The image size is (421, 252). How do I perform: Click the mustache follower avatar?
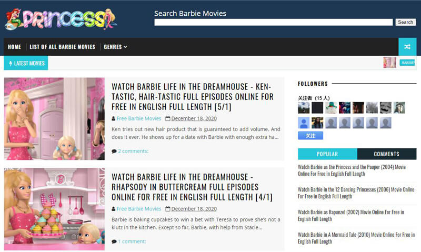[386, 108]
